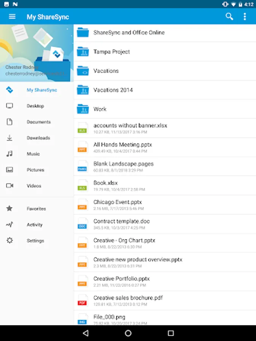This screenshot has width=256, height=341.
Task: Click the Activity pulse icon
Action: click(9, 224)
